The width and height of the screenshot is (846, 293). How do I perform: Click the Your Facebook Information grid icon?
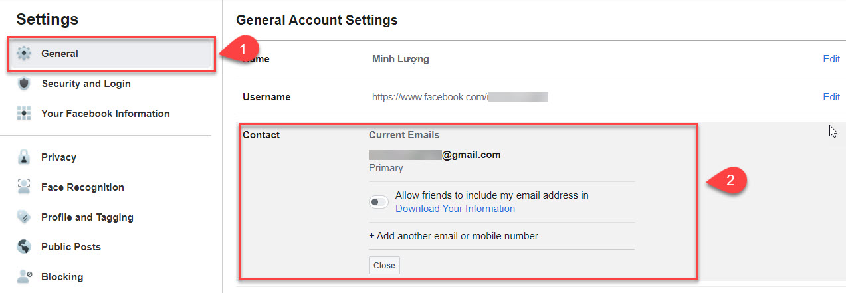coord(24,114)
